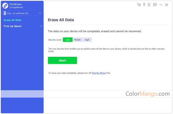Click the FoneEraser logo icon
This screenshot has width=173, height=114.
point(5,6)
